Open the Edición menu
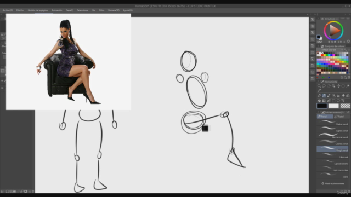Viewport: 351px width, 197px height. coord(20,10)
